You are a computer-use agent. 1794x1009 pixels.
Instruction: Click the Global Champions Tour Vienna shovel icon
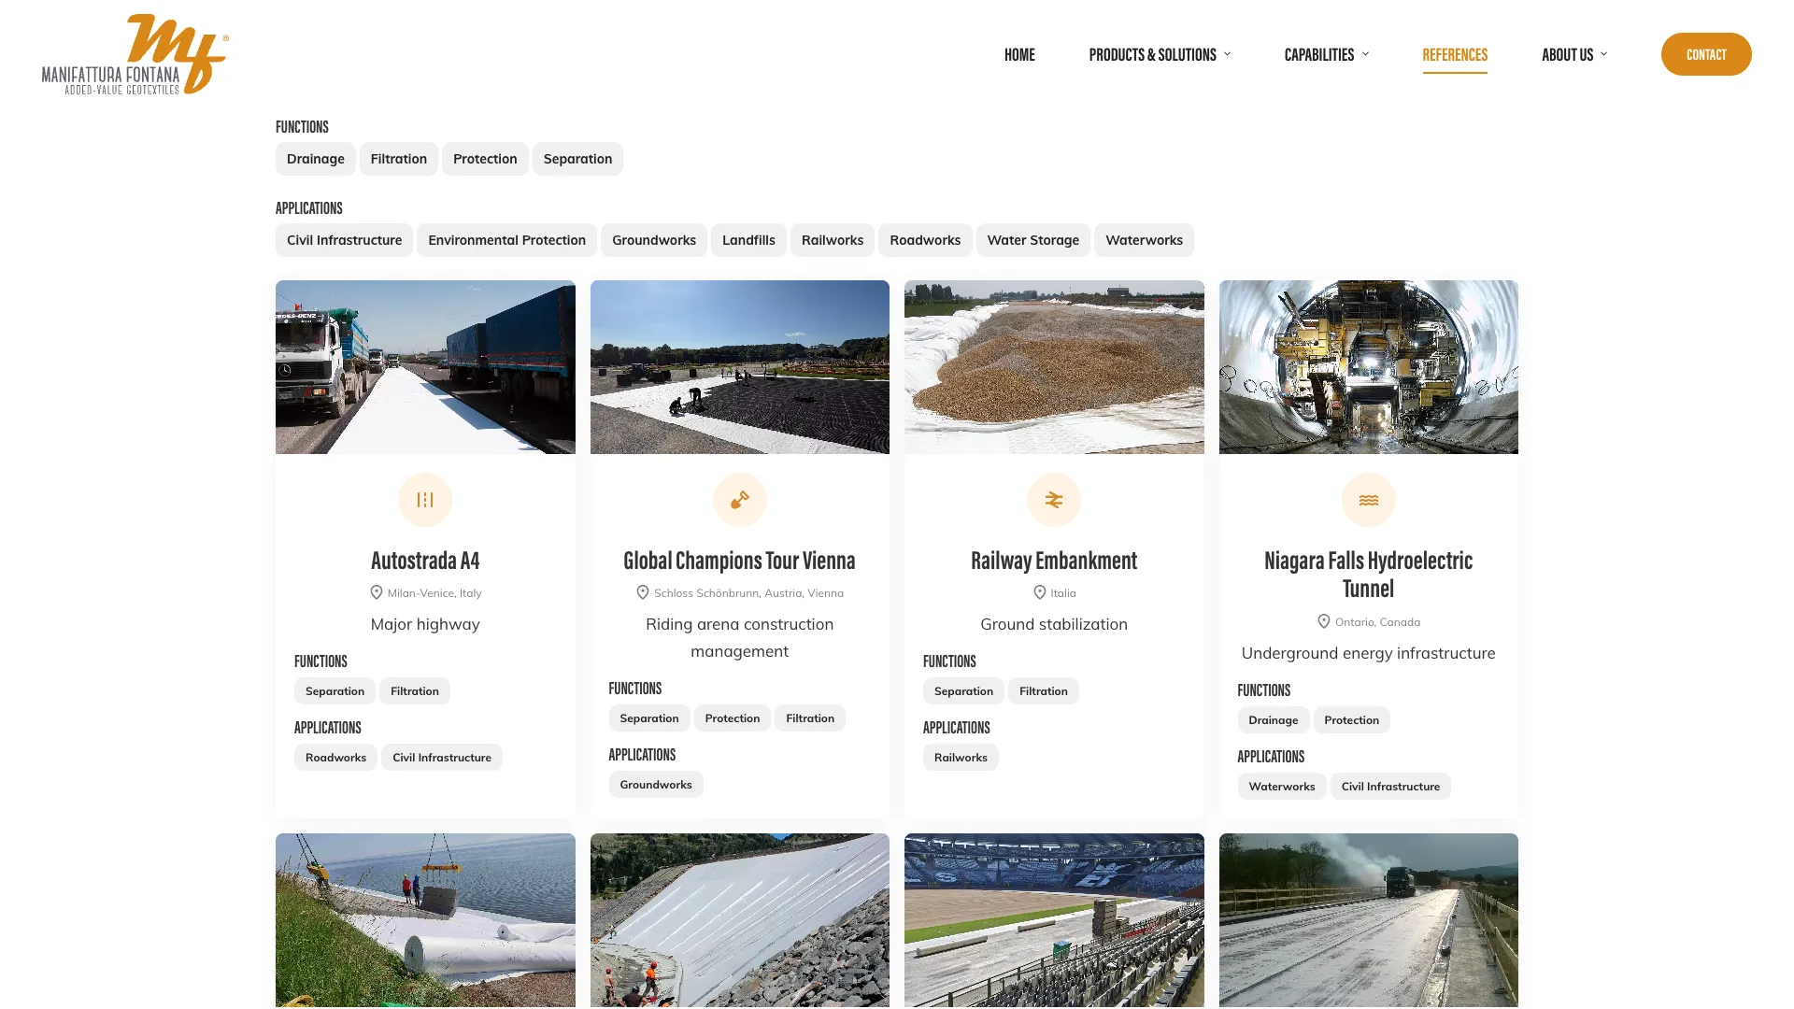[739, 500]
